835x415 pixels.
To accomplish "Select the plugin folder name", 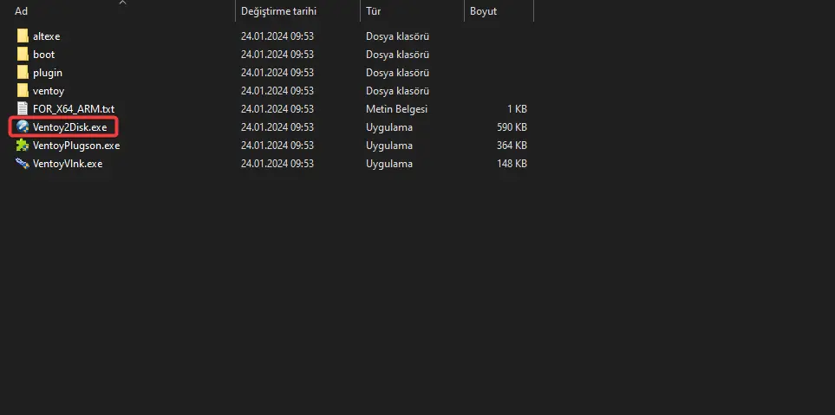I will 48,73.
